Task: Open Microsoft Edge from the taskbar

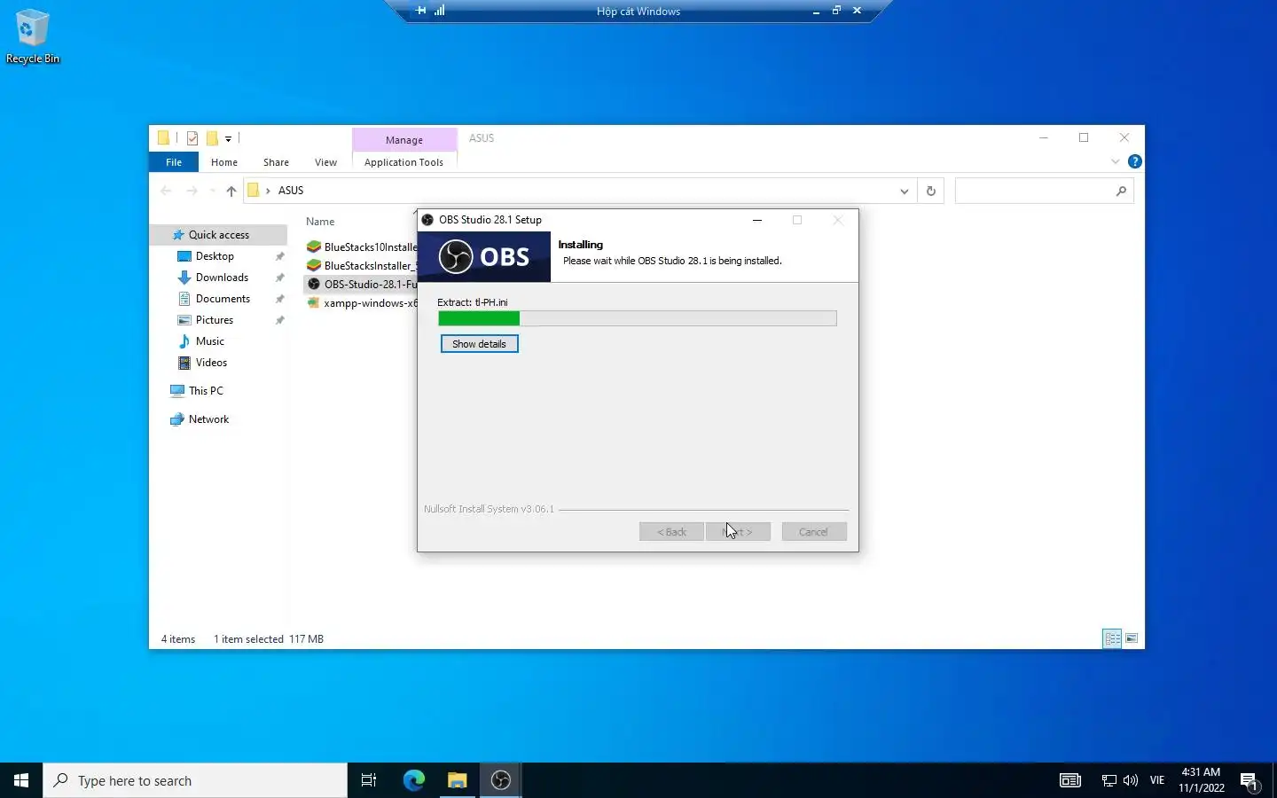Action: (414, 780)
